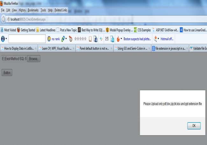The width and height of the screenshot is (207, 145).
Task: Open the Most Visited bookmark
Action: click(8, 30)
